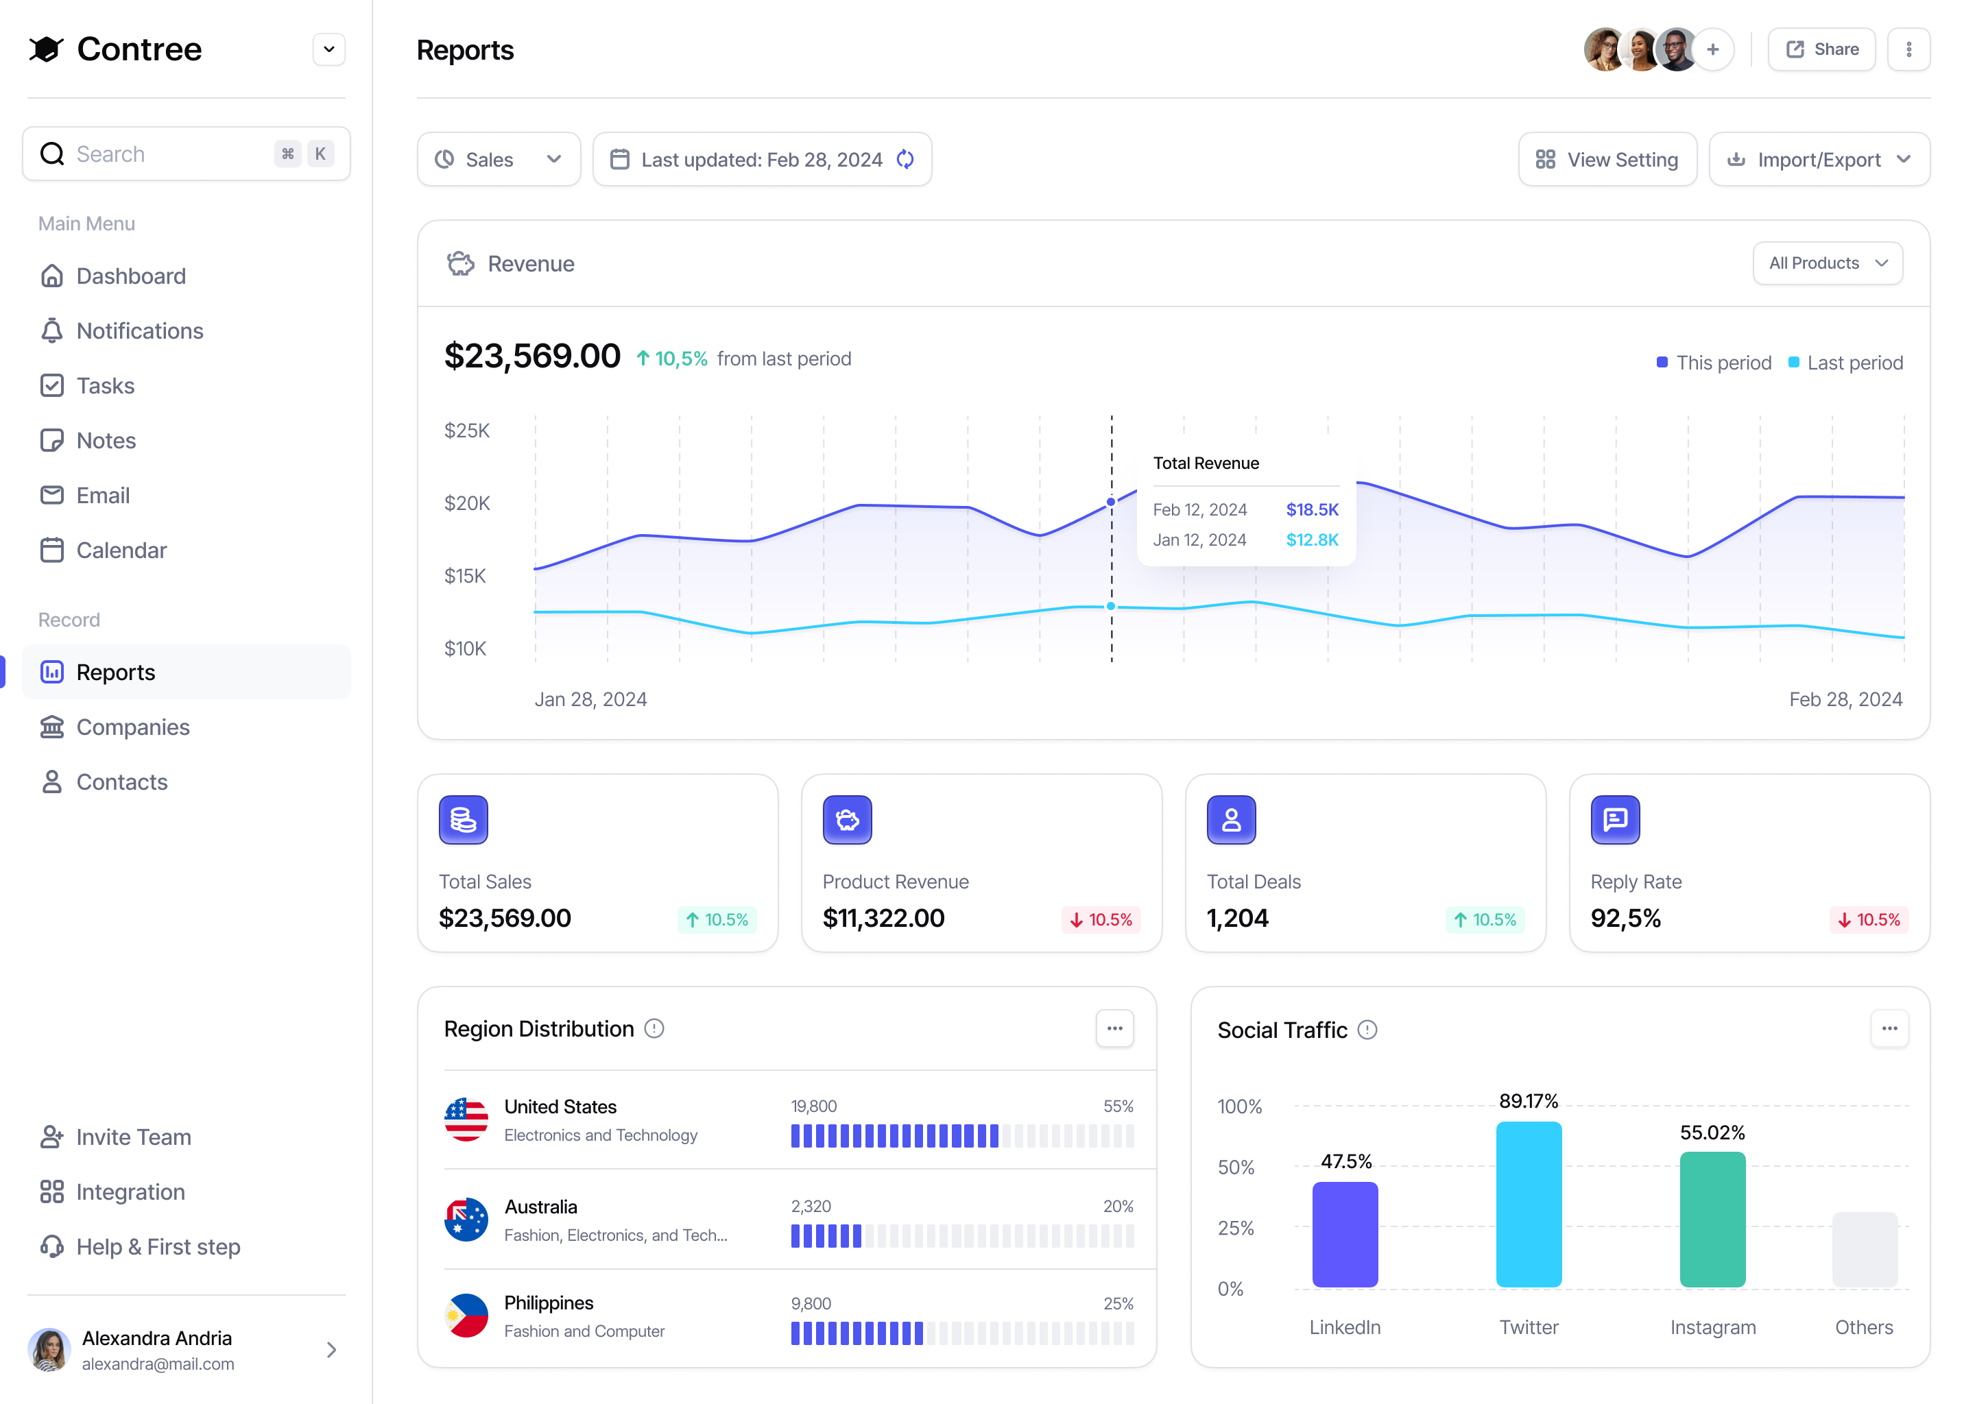The height and width of the screenshot is (1404, 1975).
Task: Click the Twitter 89.17% bar
Action: 1529,1205
